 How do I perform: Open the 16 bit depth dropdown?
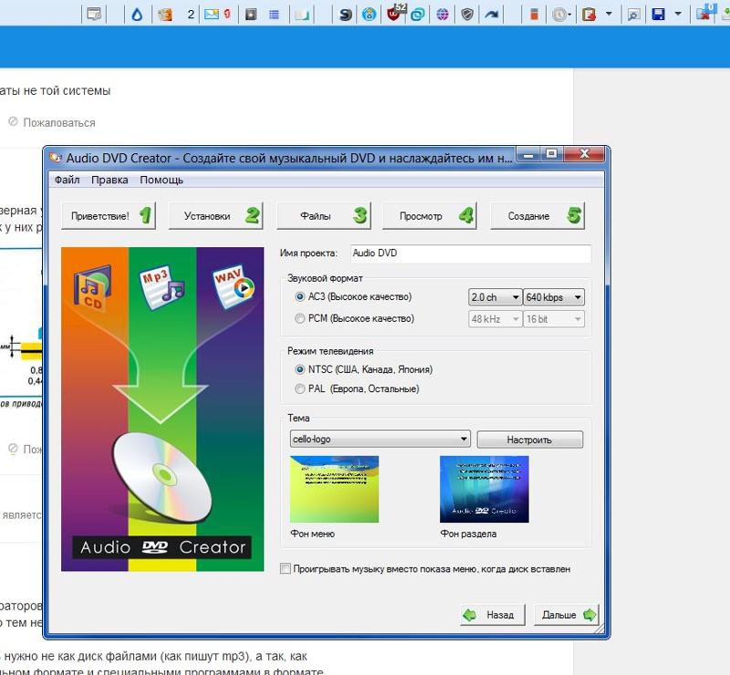click(x=554, y=319)
